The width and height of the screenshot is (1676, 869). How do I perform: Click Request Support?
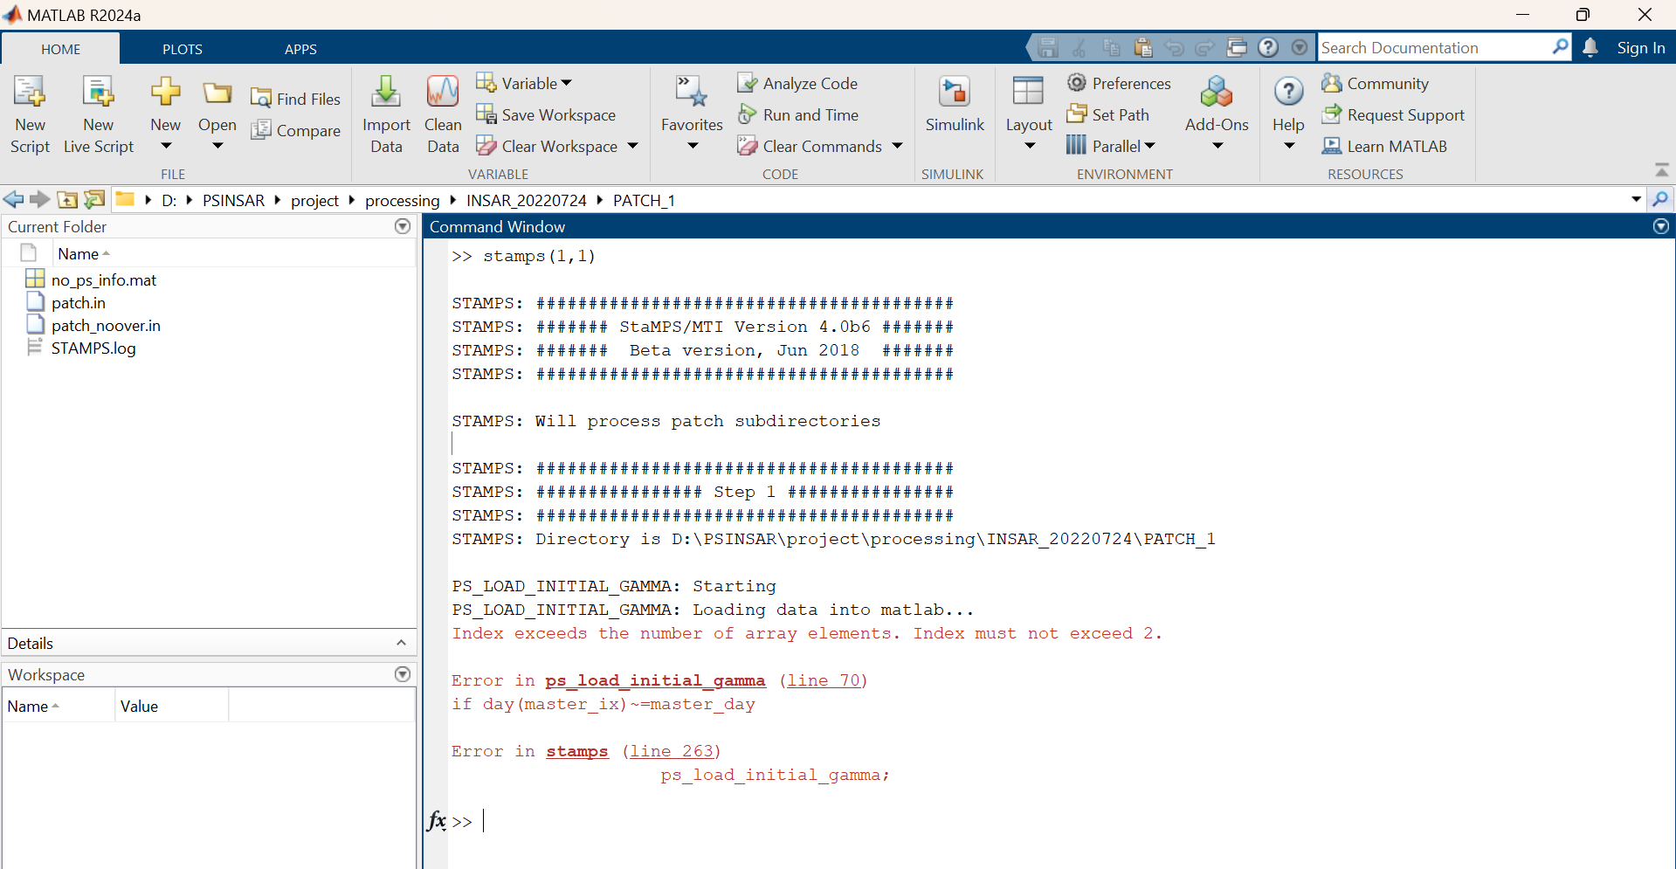(x=1393, y=114)
